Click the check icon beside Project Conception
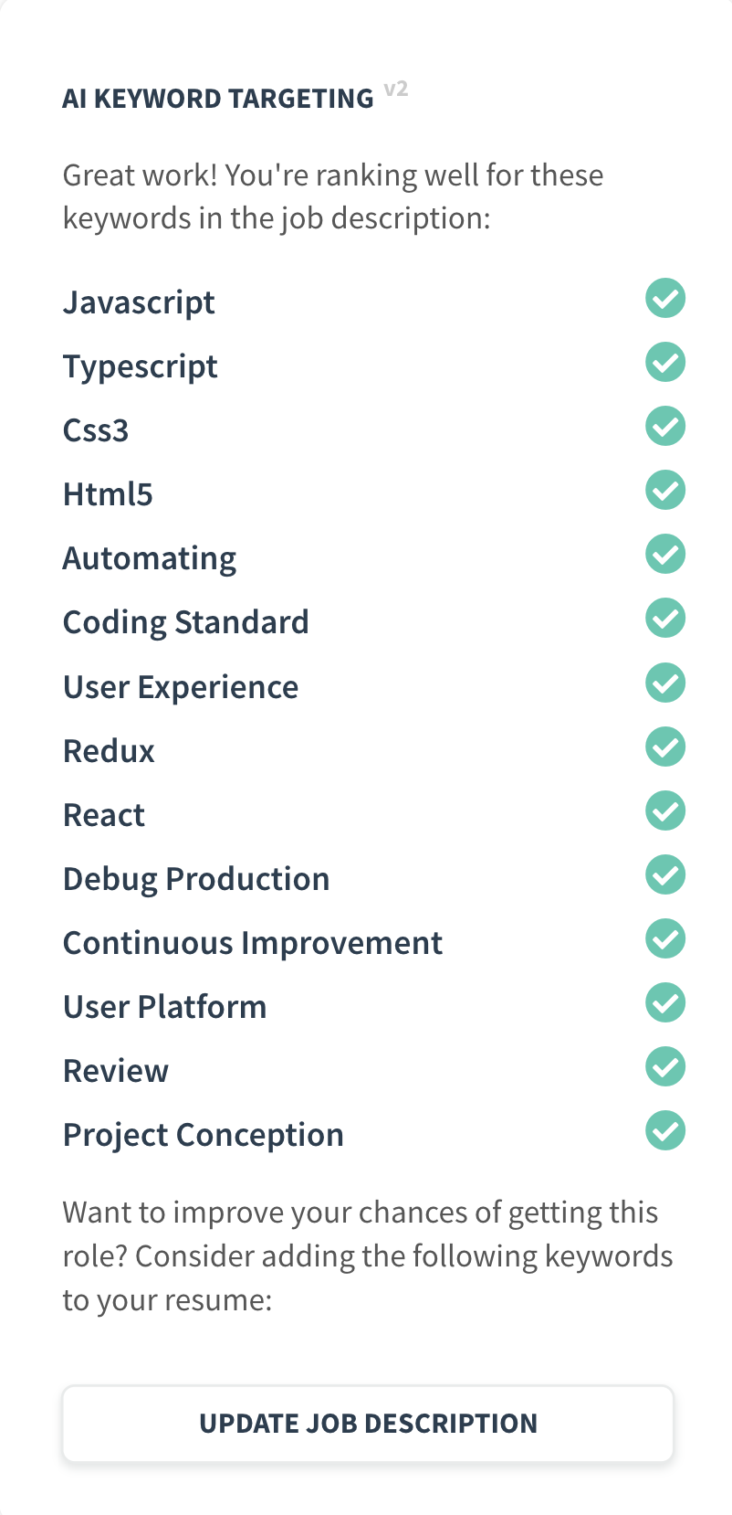 [665, 1130]
